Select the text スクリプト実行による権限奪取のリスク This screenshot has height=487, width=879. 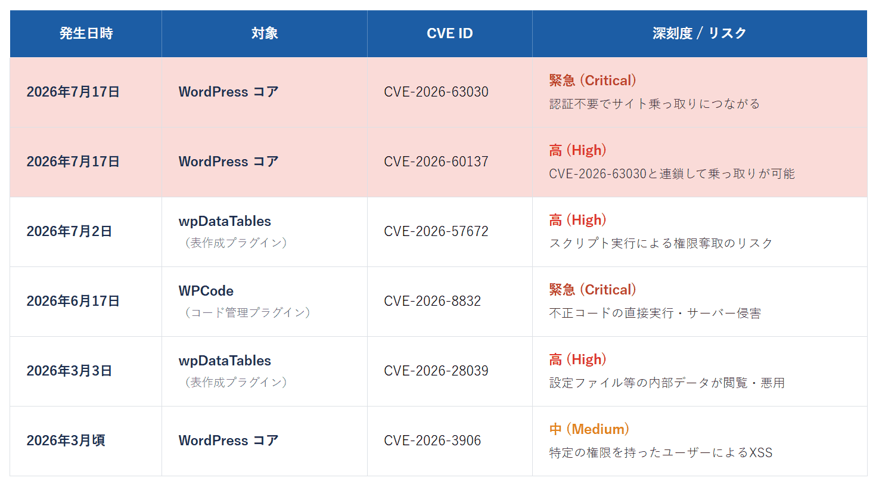(x=661, y=243)
